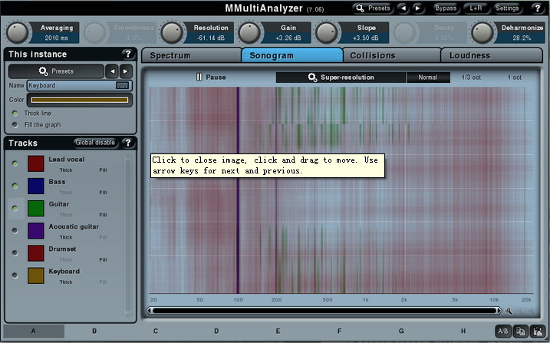
Task: Copy settings icon at bottom right
Action: point(521,331)
